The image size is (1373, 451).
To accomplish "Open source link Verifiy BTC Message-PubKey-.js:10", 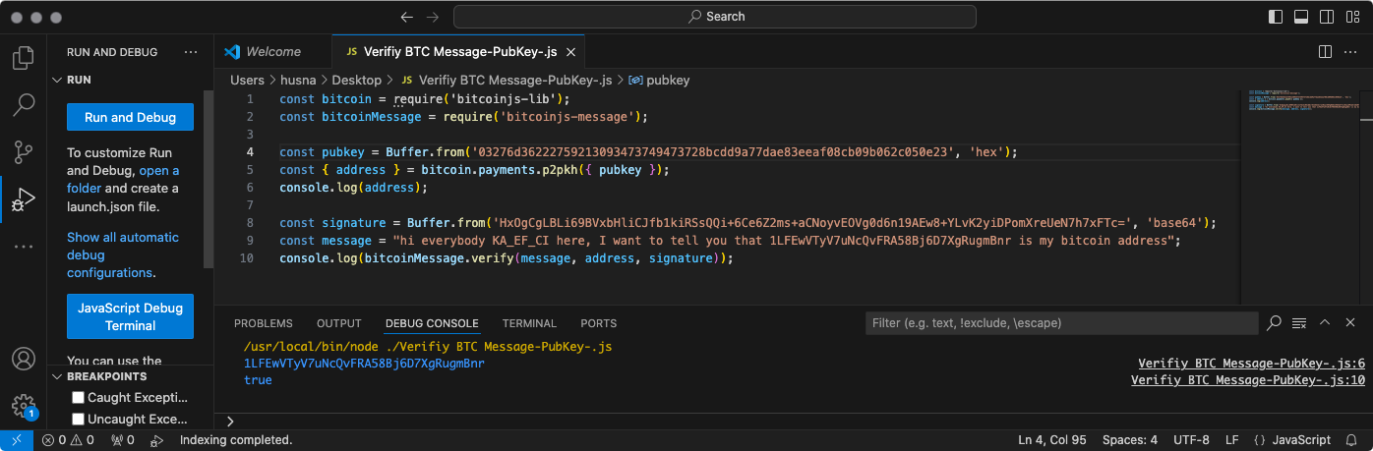I will 1248,380.
